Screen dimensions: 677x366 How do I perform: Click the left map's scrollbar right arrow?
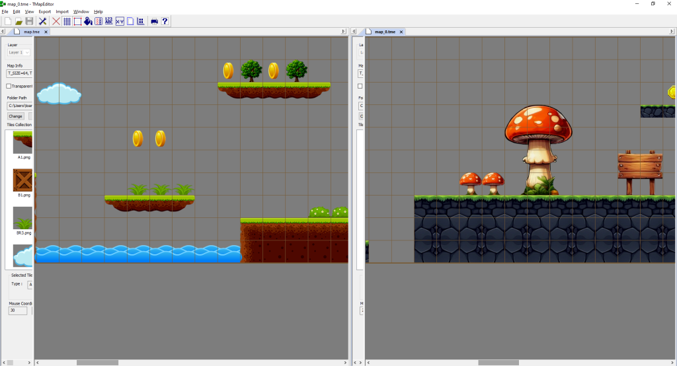(345, 363)
